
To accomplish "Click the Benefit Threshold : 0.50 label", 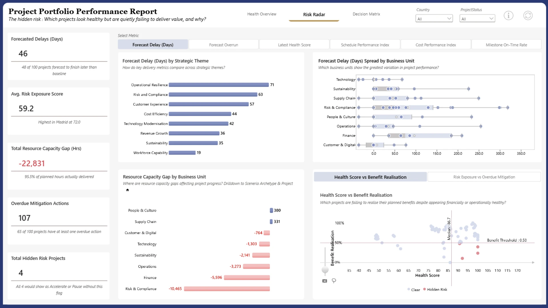I will [x=507, y=240].
